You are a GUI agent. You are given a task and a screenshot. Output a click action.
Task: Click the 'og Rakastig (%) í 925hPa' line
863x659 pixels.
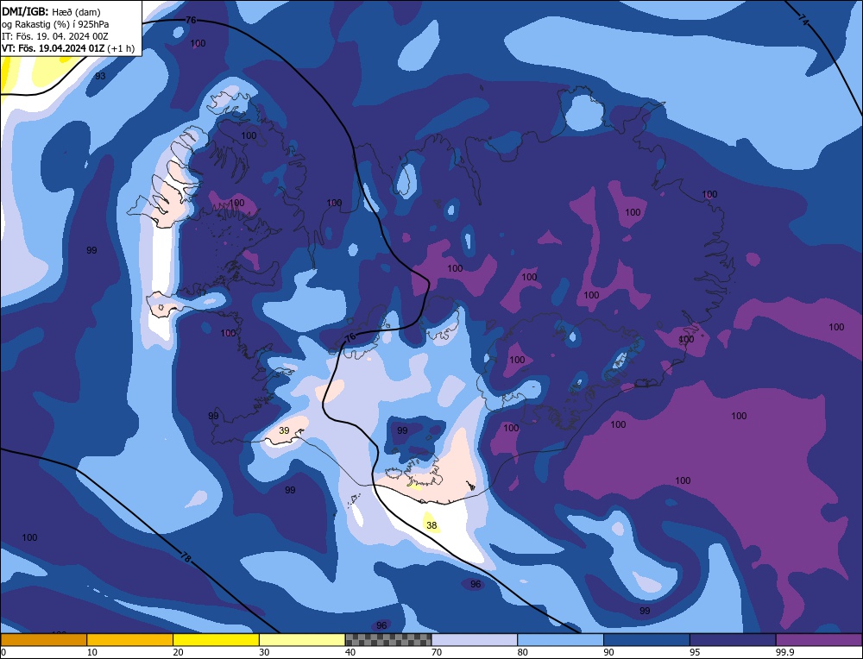point(55,24)
